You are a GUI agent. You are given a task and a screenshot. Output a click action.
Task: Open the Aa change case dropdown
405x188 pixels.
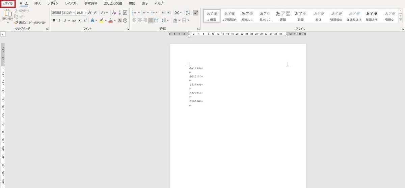pos(105,12)
